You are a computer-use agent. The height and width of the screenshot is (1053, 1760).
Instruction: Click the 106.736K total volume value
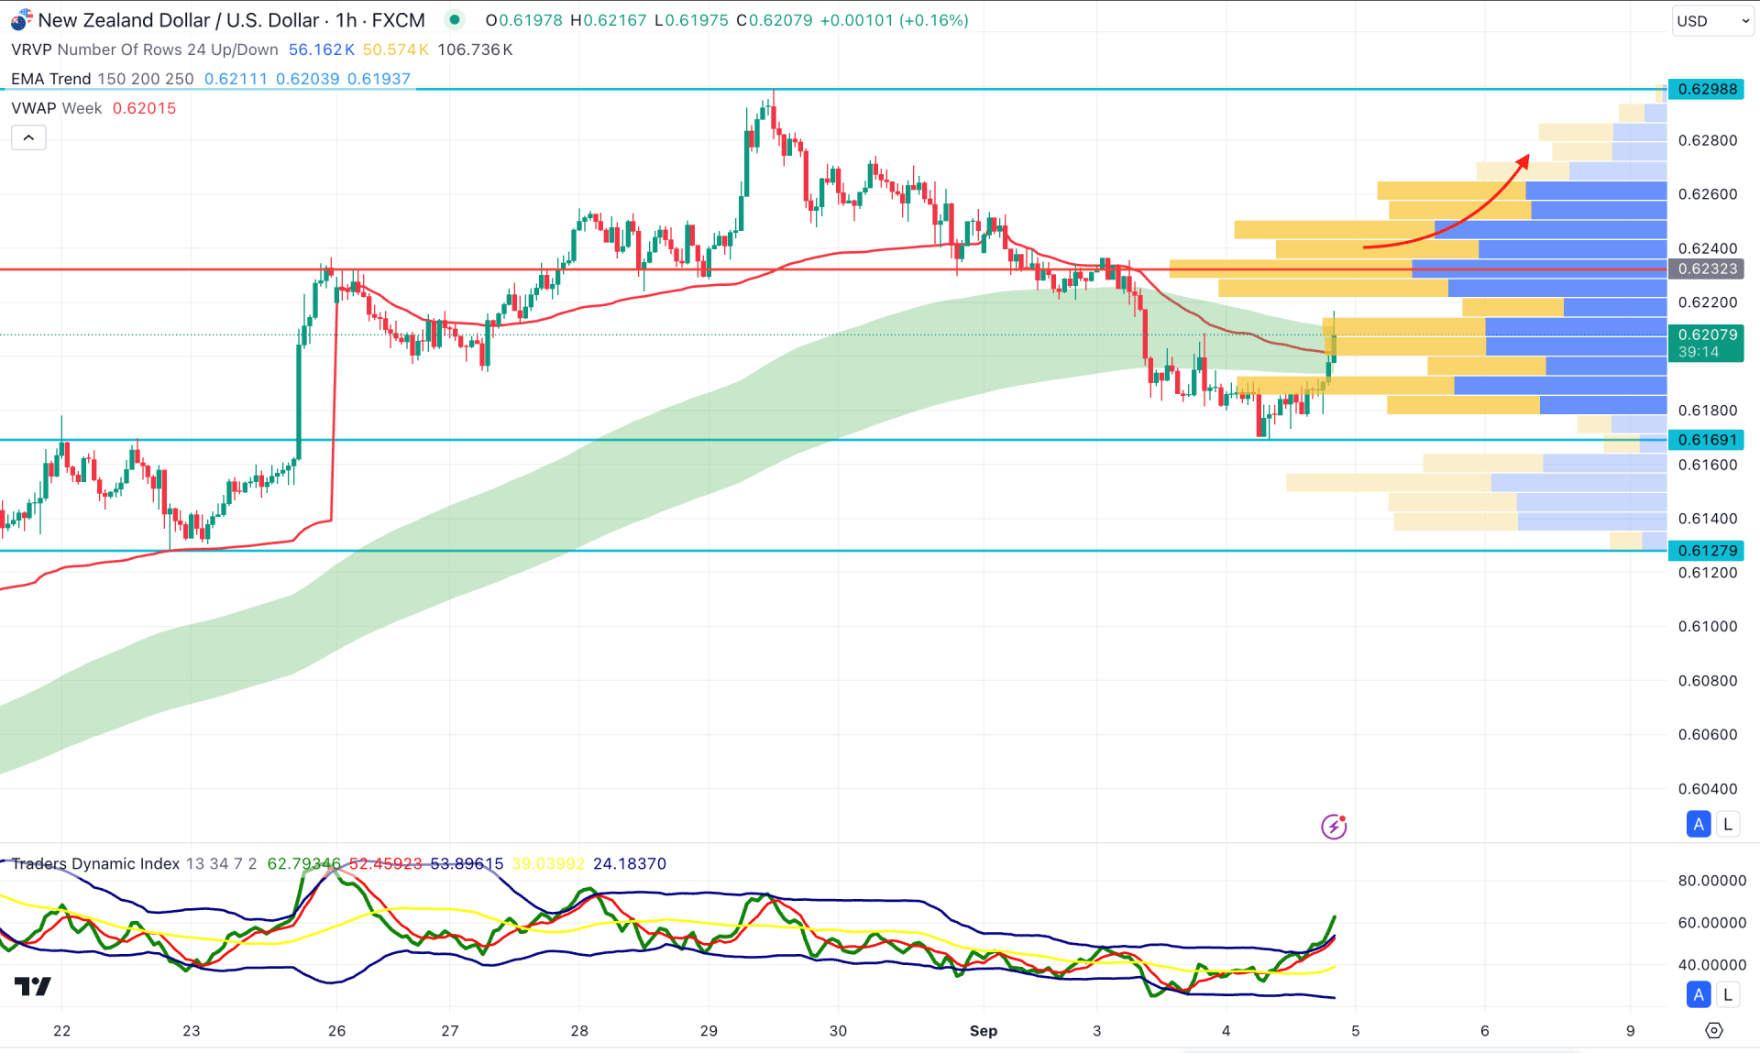tap(475, 49)
